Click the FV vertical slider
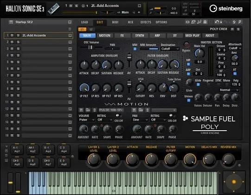 point(129,87)
